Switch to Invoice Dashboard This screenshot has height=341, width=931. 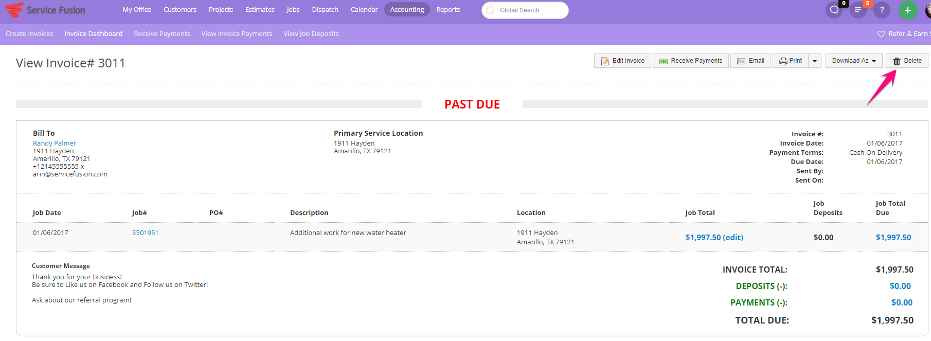coord(94,33)
